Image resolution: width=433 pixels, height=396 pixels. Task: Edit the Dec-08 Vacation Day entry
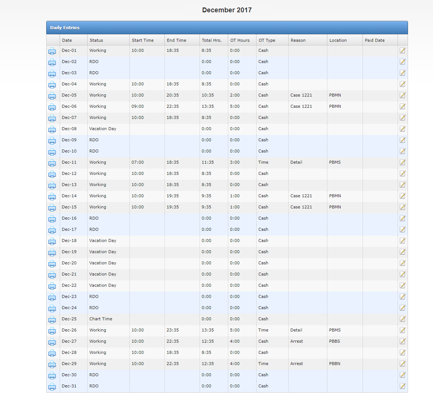[402, 129]
